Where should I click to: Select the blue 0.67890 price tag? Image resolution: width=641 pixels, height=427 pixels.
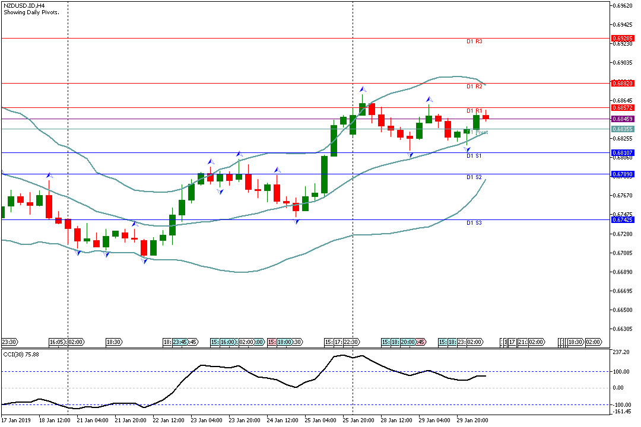pyautogui.click(x=622, y=174)
